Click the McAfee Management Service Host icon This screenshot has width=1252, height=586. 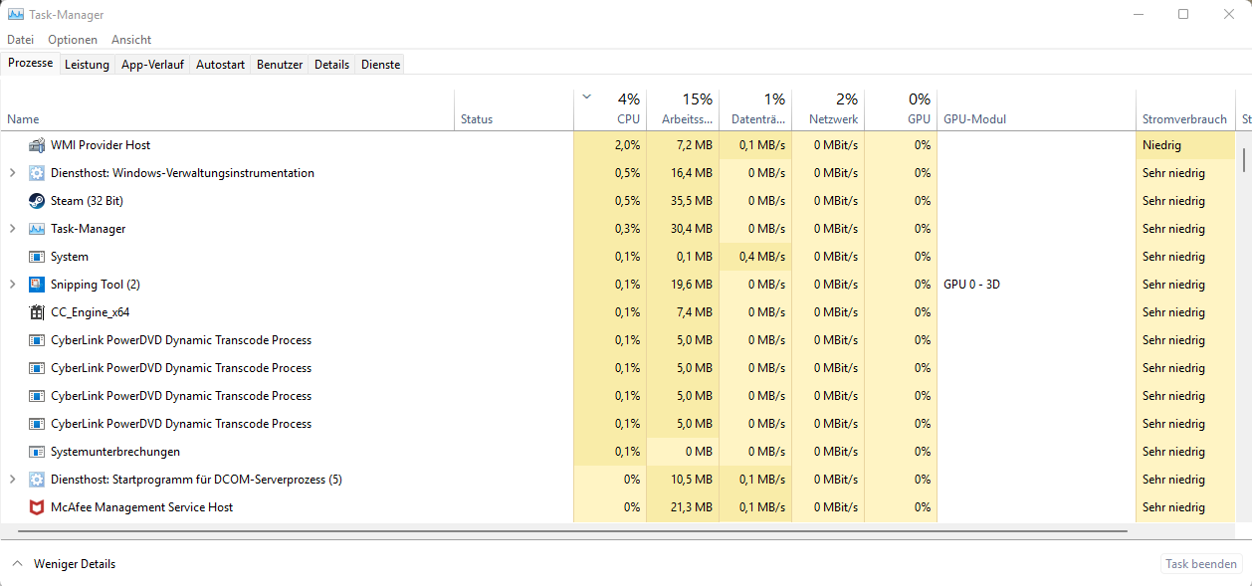pos(37,507)
